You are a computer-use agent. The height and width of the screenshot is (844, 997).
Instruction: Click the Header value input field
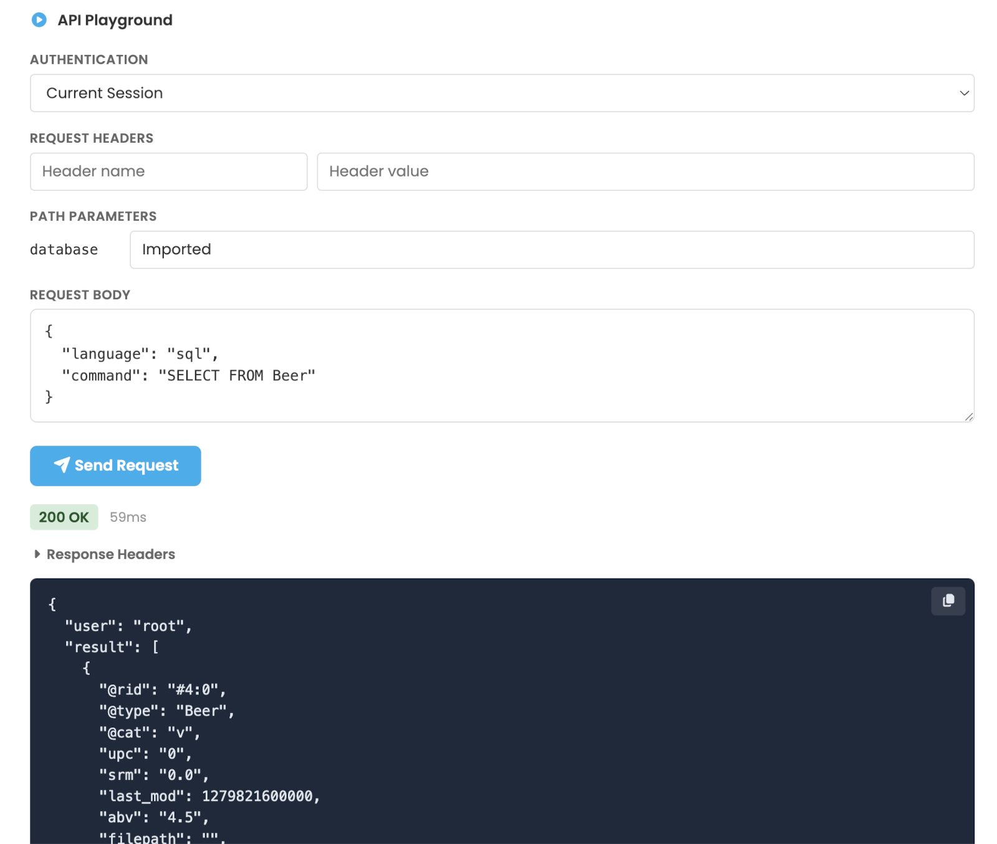pyautogui.click(x=645, y=171)
